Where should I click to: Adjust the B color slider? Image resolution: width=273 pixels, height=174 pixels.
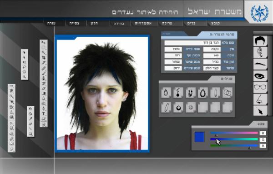pos(234,146)
